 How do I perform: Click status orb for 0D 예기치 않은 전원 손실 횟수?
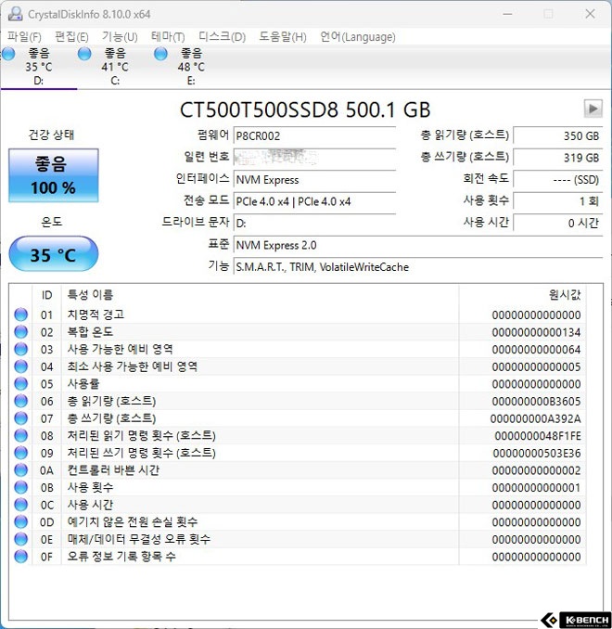(20, 521)
